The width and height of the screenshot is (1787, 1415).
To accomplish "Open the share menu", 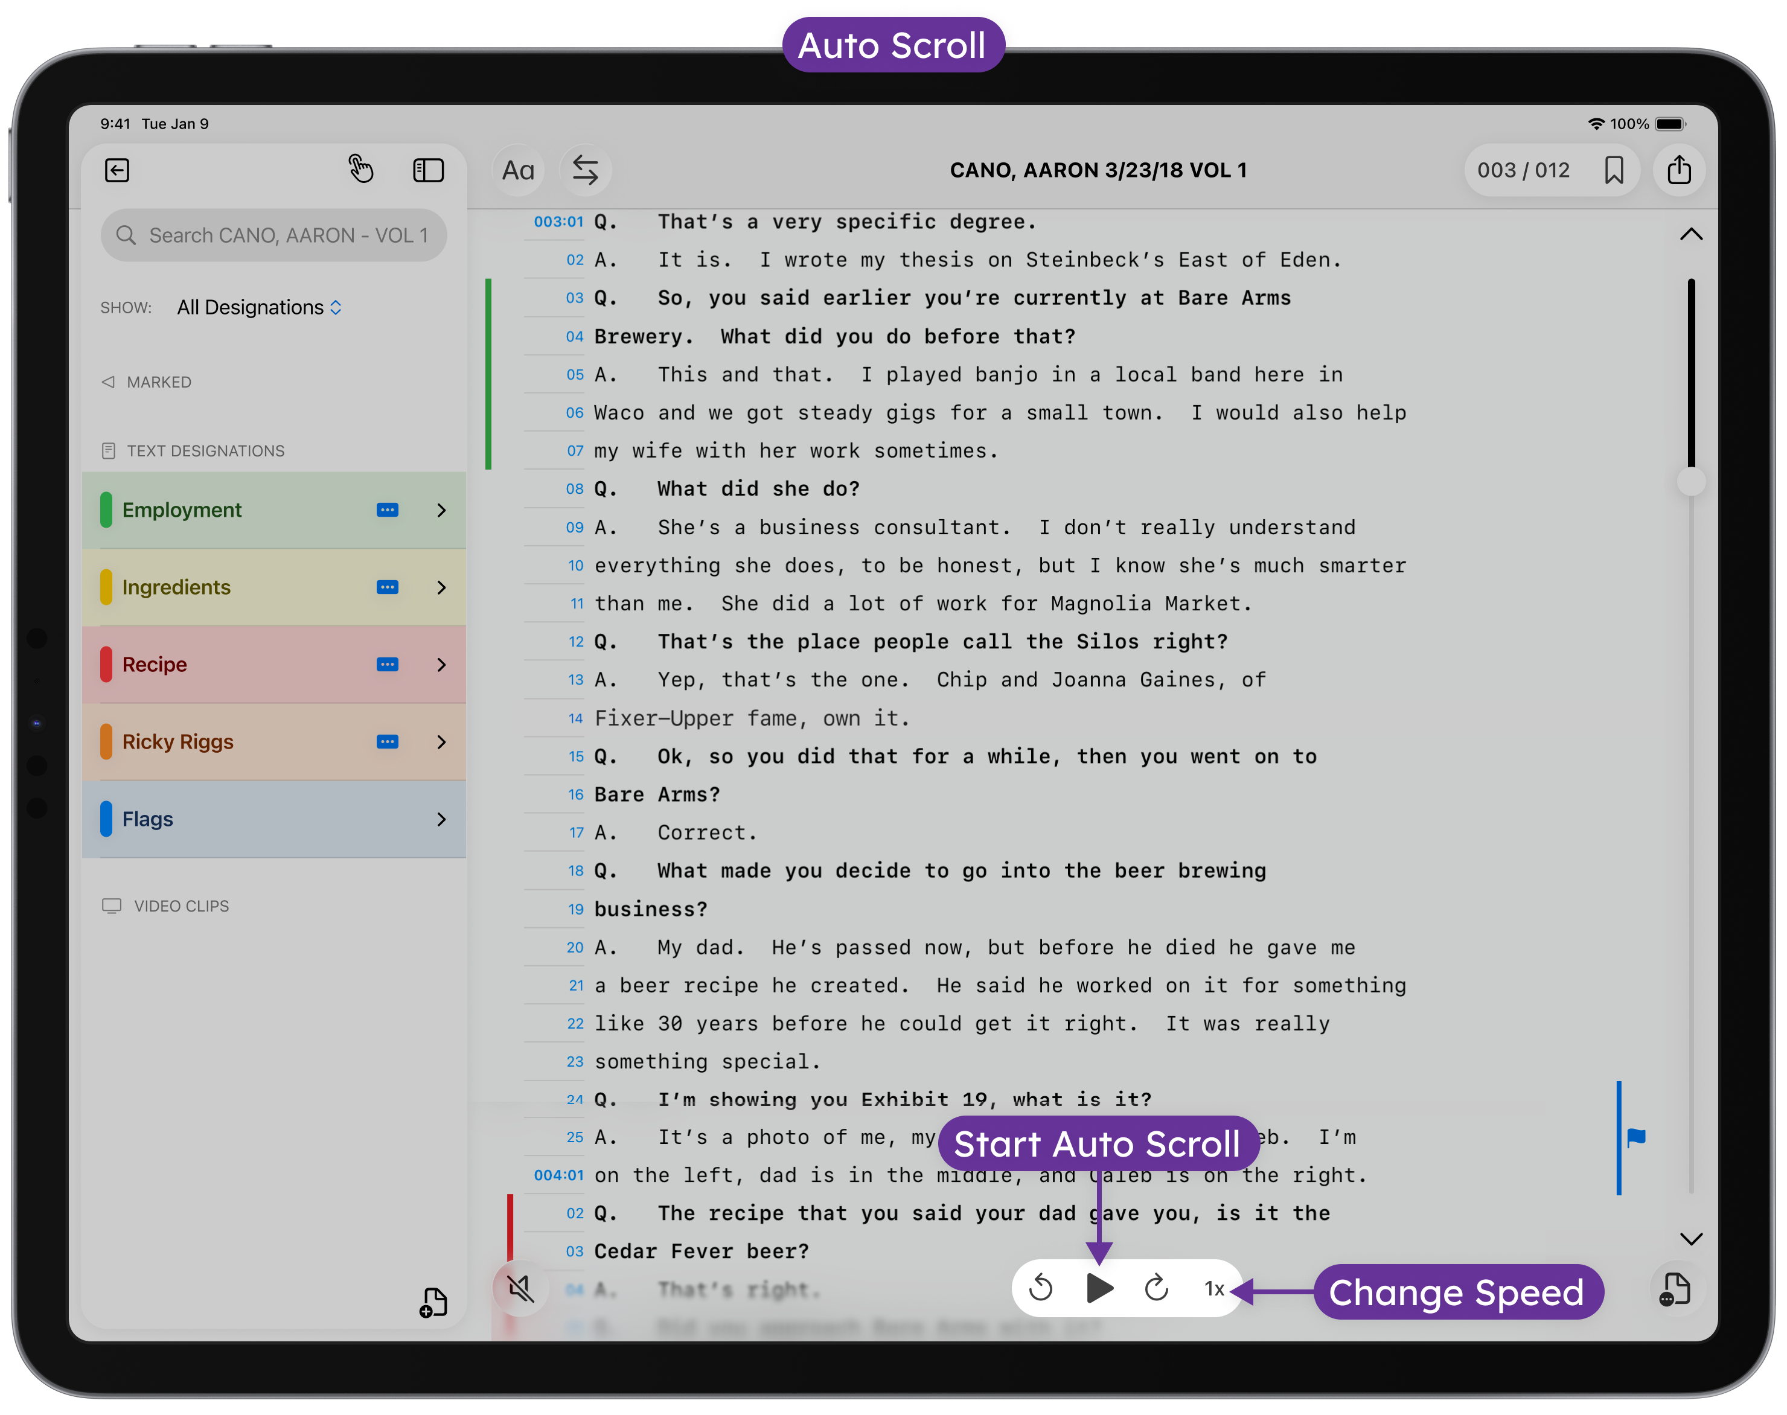I will click(x=1678, y=171).
